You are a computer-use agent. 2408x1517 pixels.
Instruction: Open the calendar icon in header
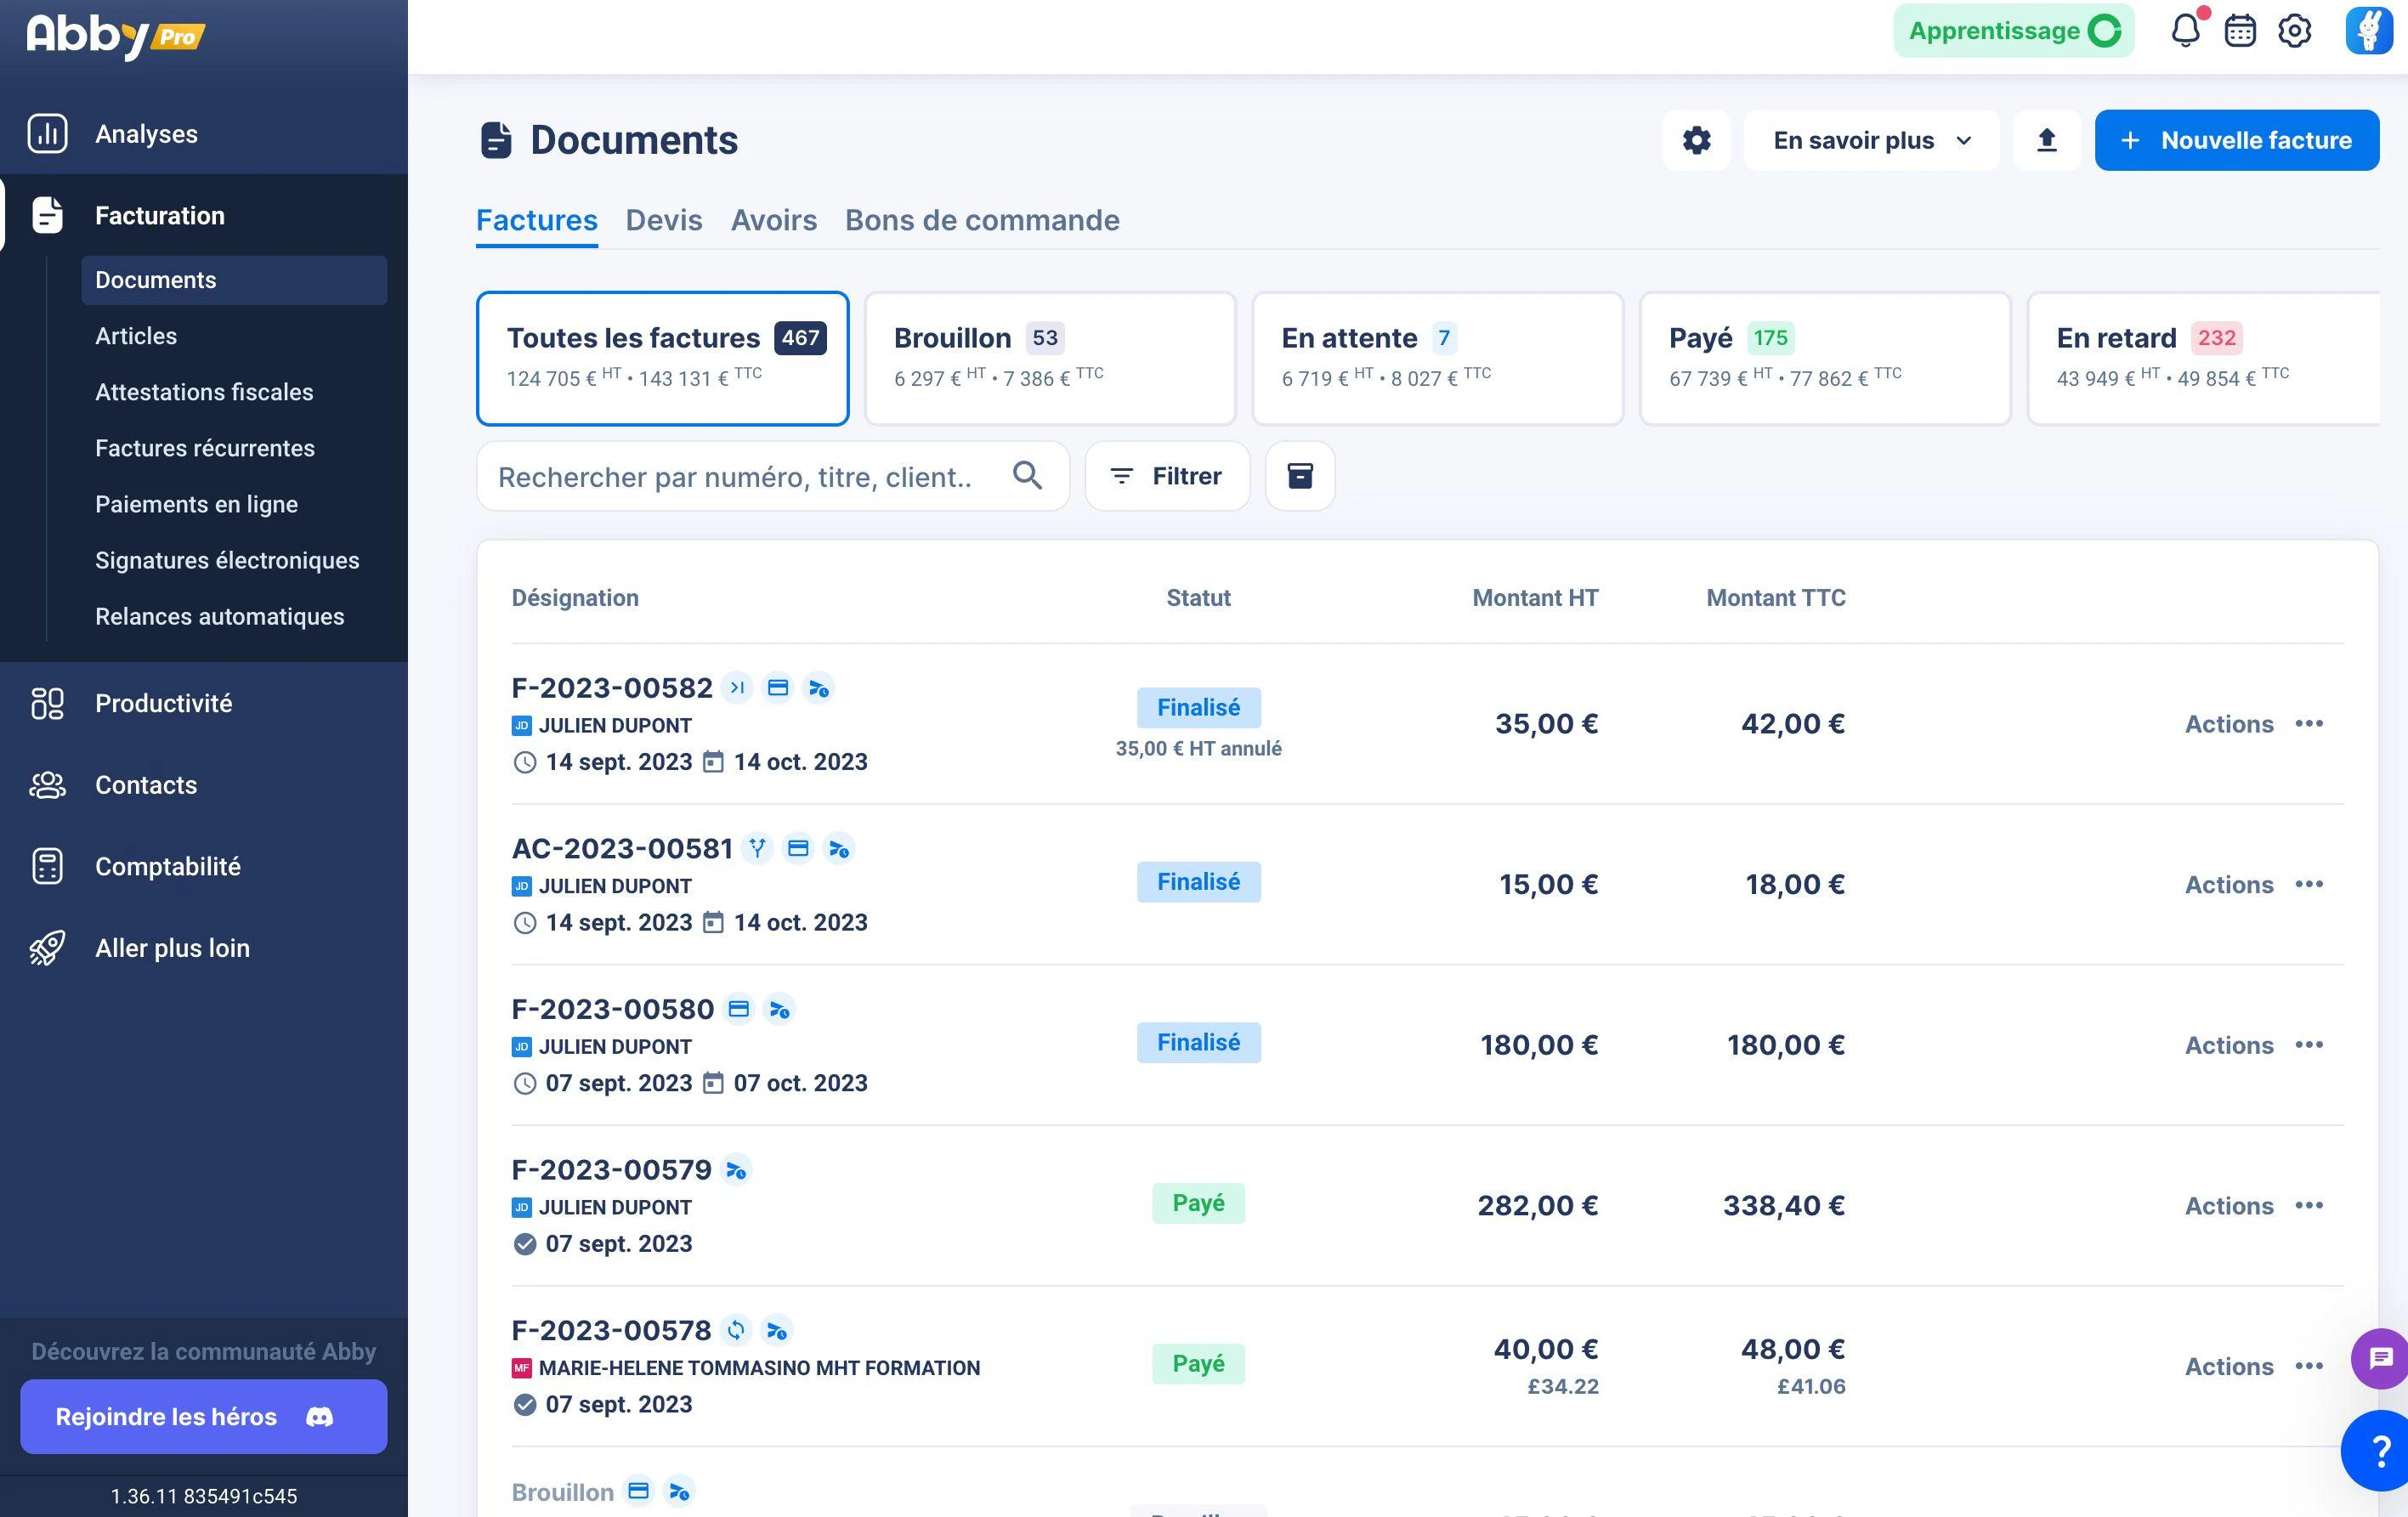[2240, 31]
